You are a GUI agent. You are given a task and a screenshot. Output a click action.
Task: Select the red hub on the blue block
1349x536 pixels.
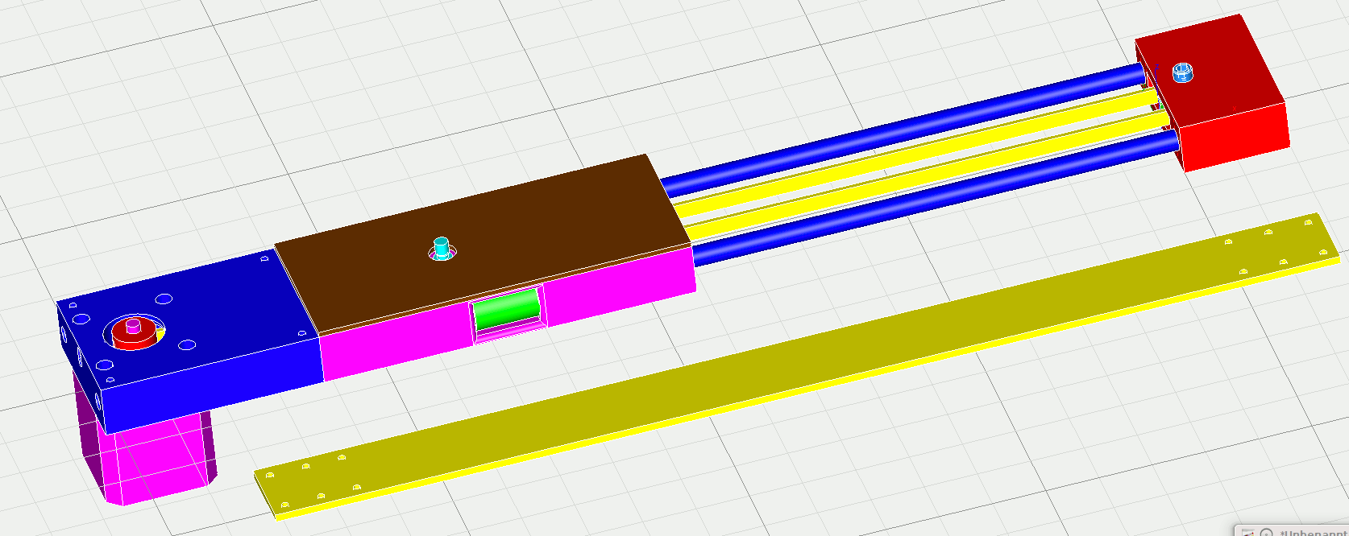point(134,332)
